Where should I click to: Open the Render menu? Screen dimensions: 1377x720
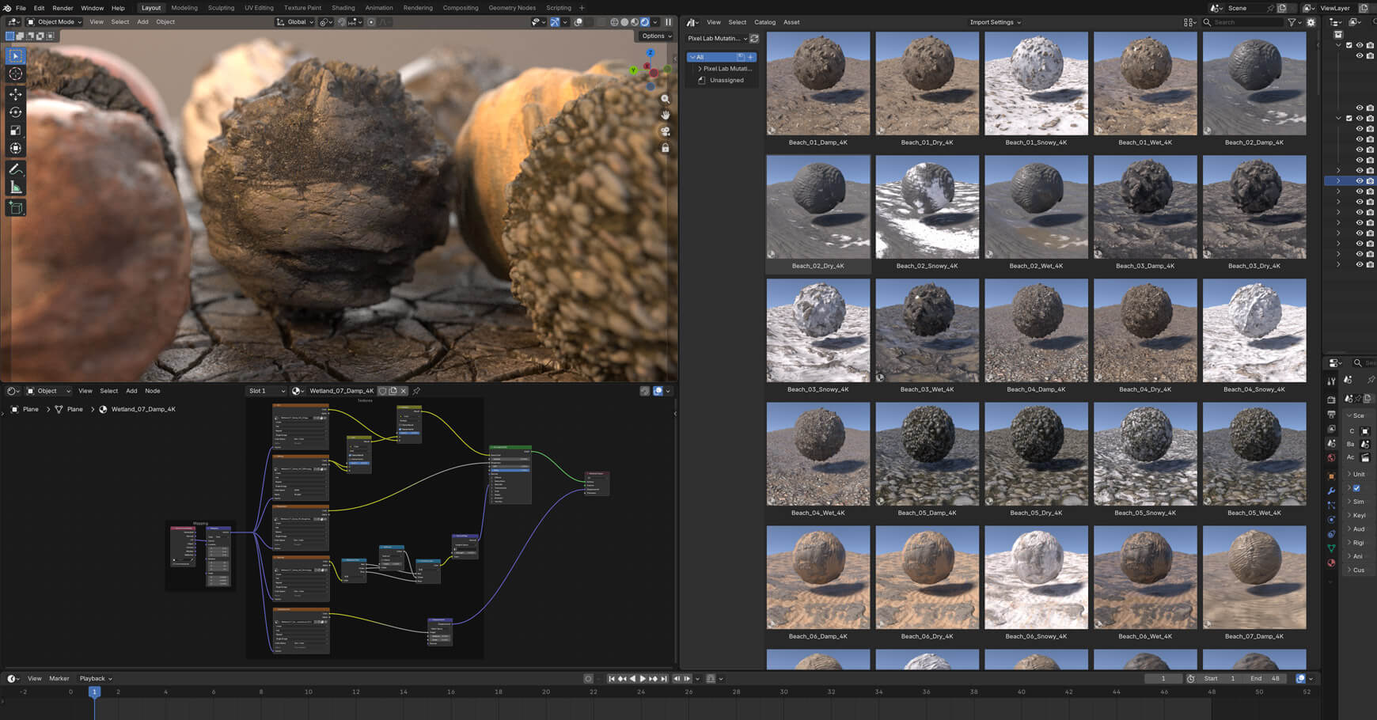click(63, 8)
